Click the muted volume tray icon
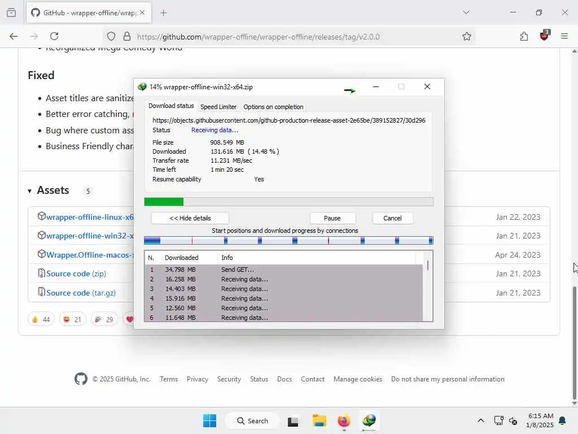 coord(513,420)
